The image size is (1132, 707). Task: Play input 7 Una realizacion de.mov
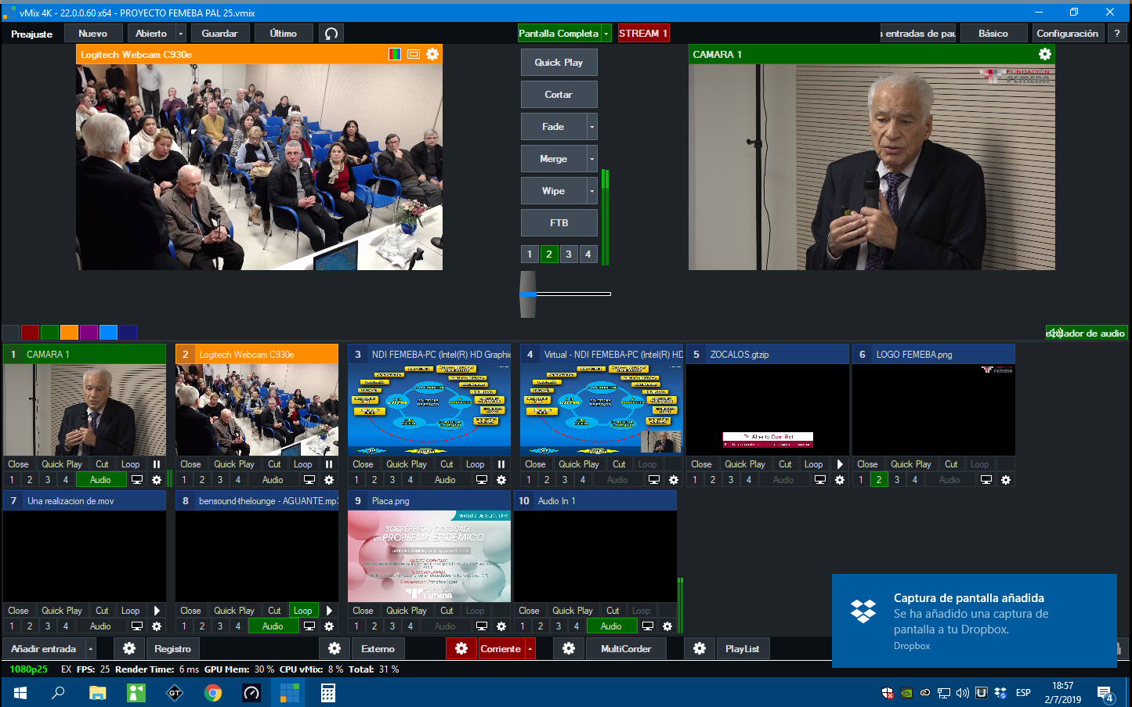[x=157, y=611]
